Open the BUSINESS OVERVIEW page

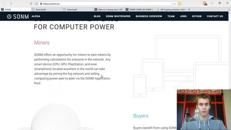(149, 16)
